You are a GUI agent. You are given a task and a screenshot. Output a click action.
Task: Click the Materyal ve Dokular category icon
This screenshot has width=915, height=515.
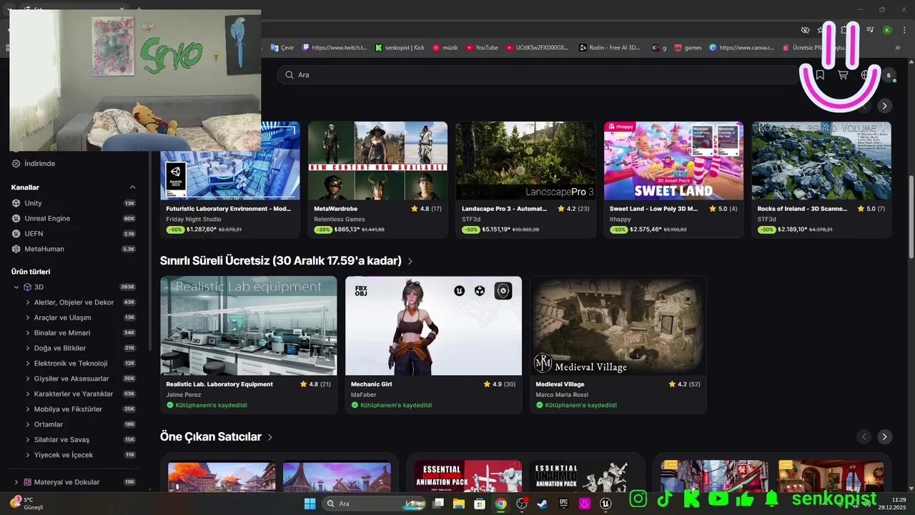tap(28, 482)
